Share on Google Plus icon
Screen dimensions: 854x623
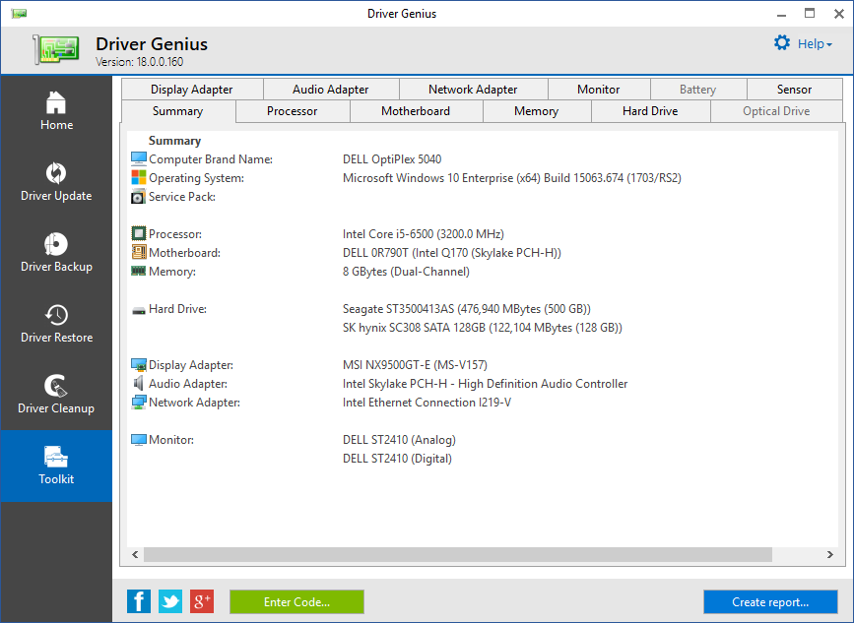(202, 601)
